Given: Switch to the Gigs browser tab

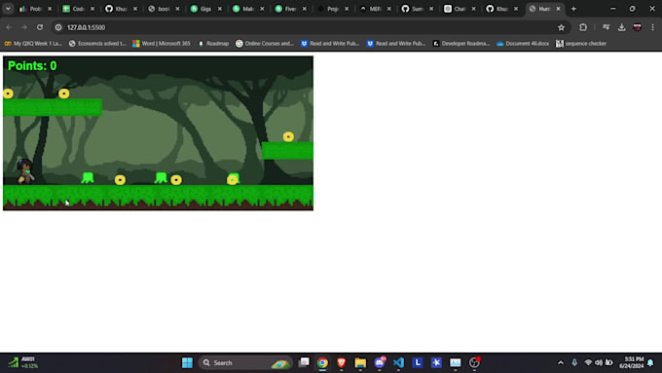Looking at the screenshot, I should coord(205,9).
